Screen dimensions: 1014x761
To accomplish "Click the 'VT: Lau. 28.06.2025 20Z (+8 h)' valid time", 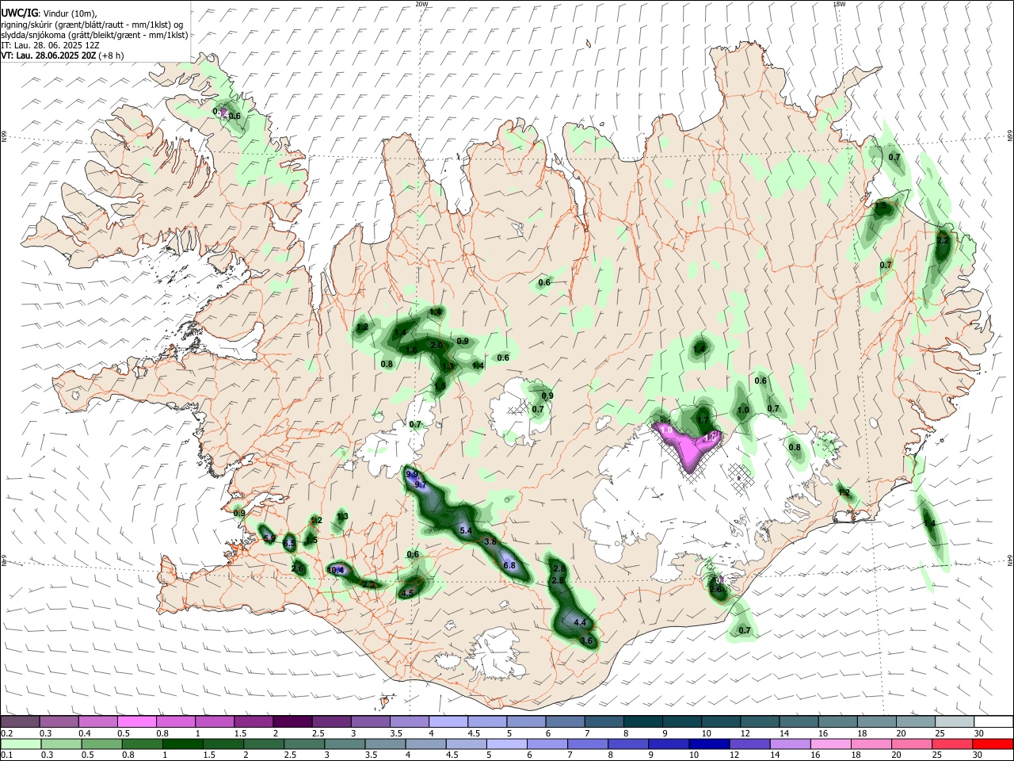I will (x=63, y=55).
